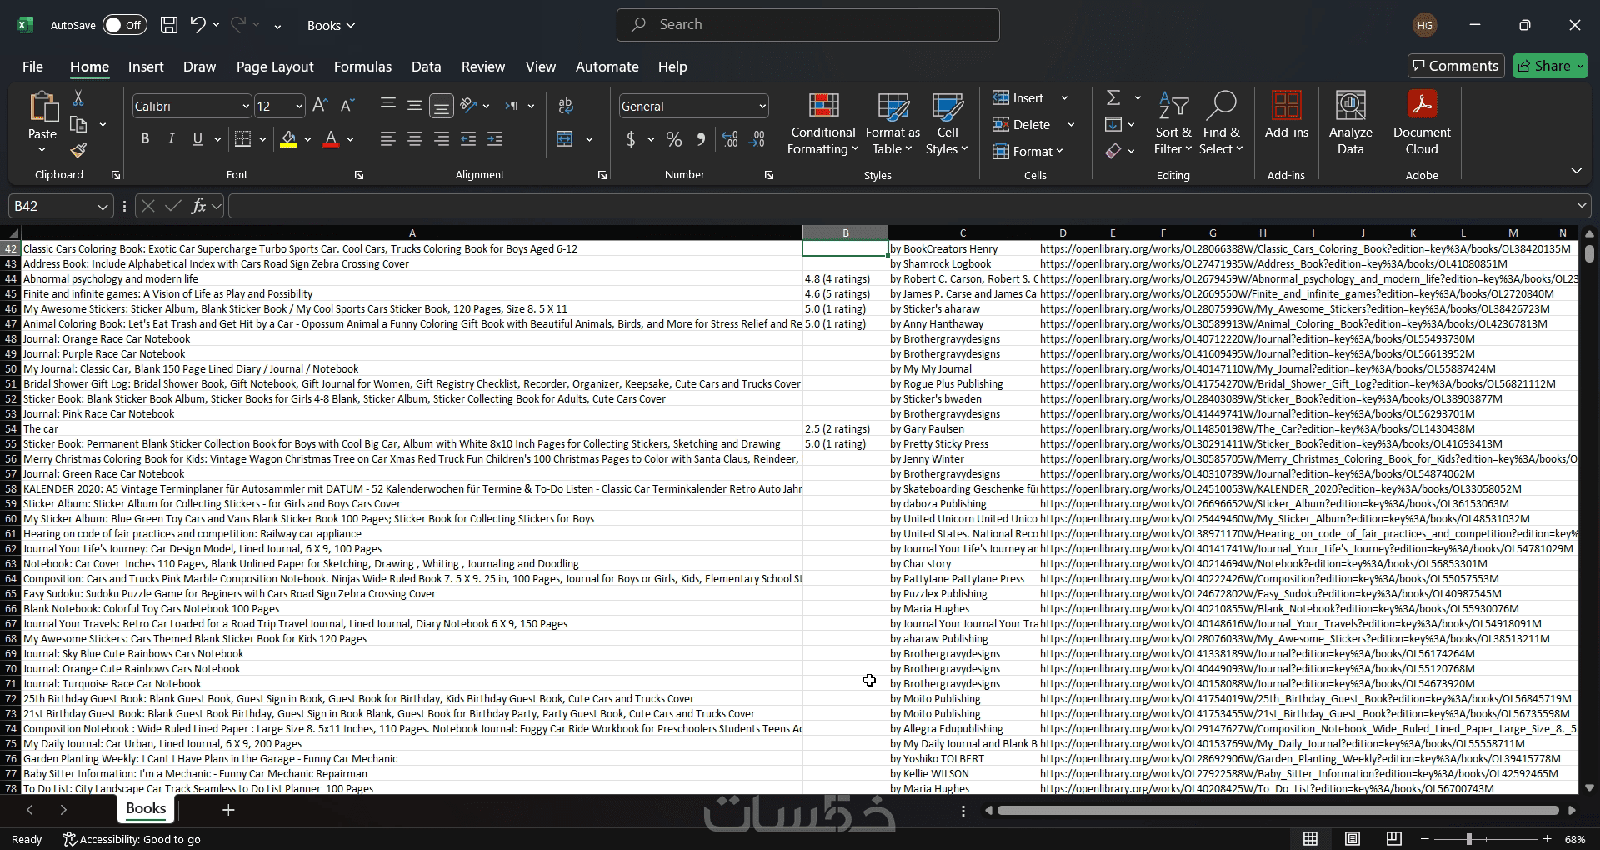The width and height of the screenshot is (1600, 850).
Task: Toggle Underline formatting
Action: pyautogui.click(x=197, y=139)
